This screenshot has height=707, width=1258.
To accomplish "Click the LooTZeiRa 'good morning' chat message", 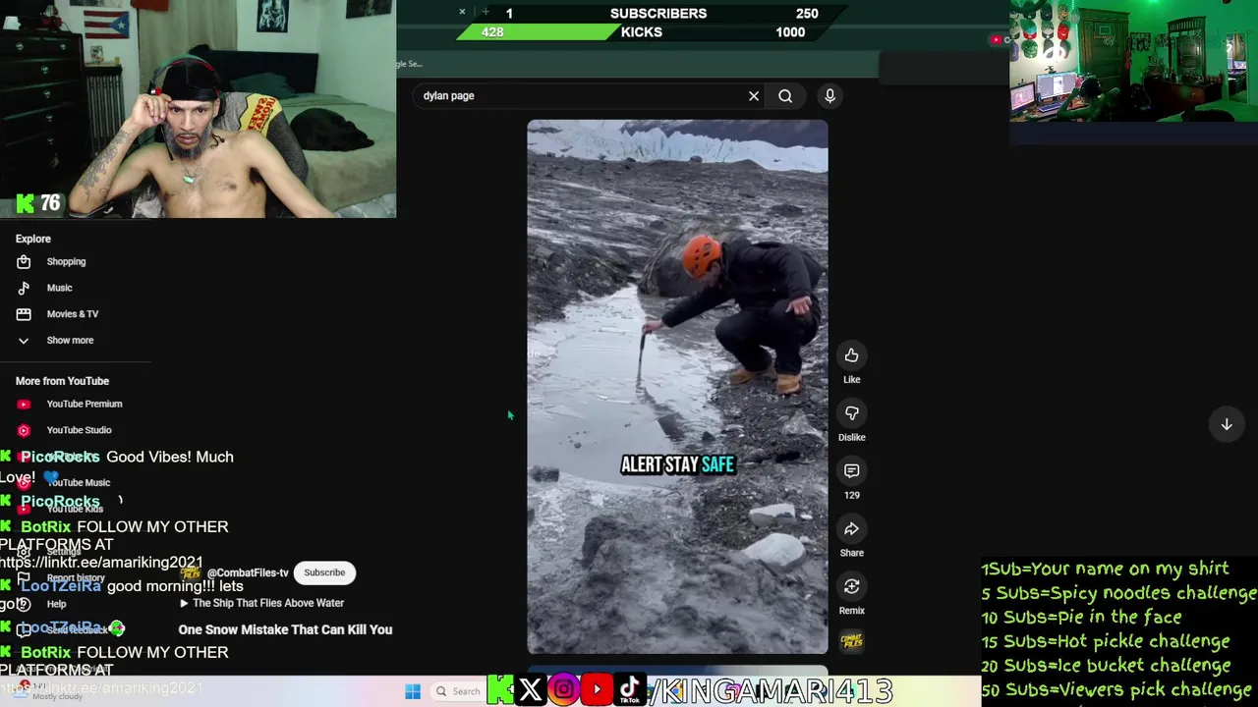I will tap(123, 595).
